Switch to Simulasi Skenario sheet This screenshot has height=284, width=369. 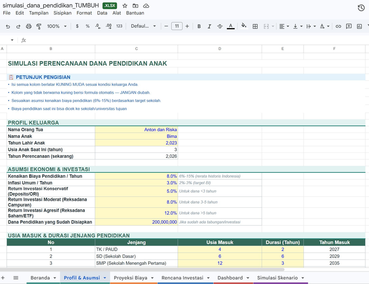tap(278, 278)
